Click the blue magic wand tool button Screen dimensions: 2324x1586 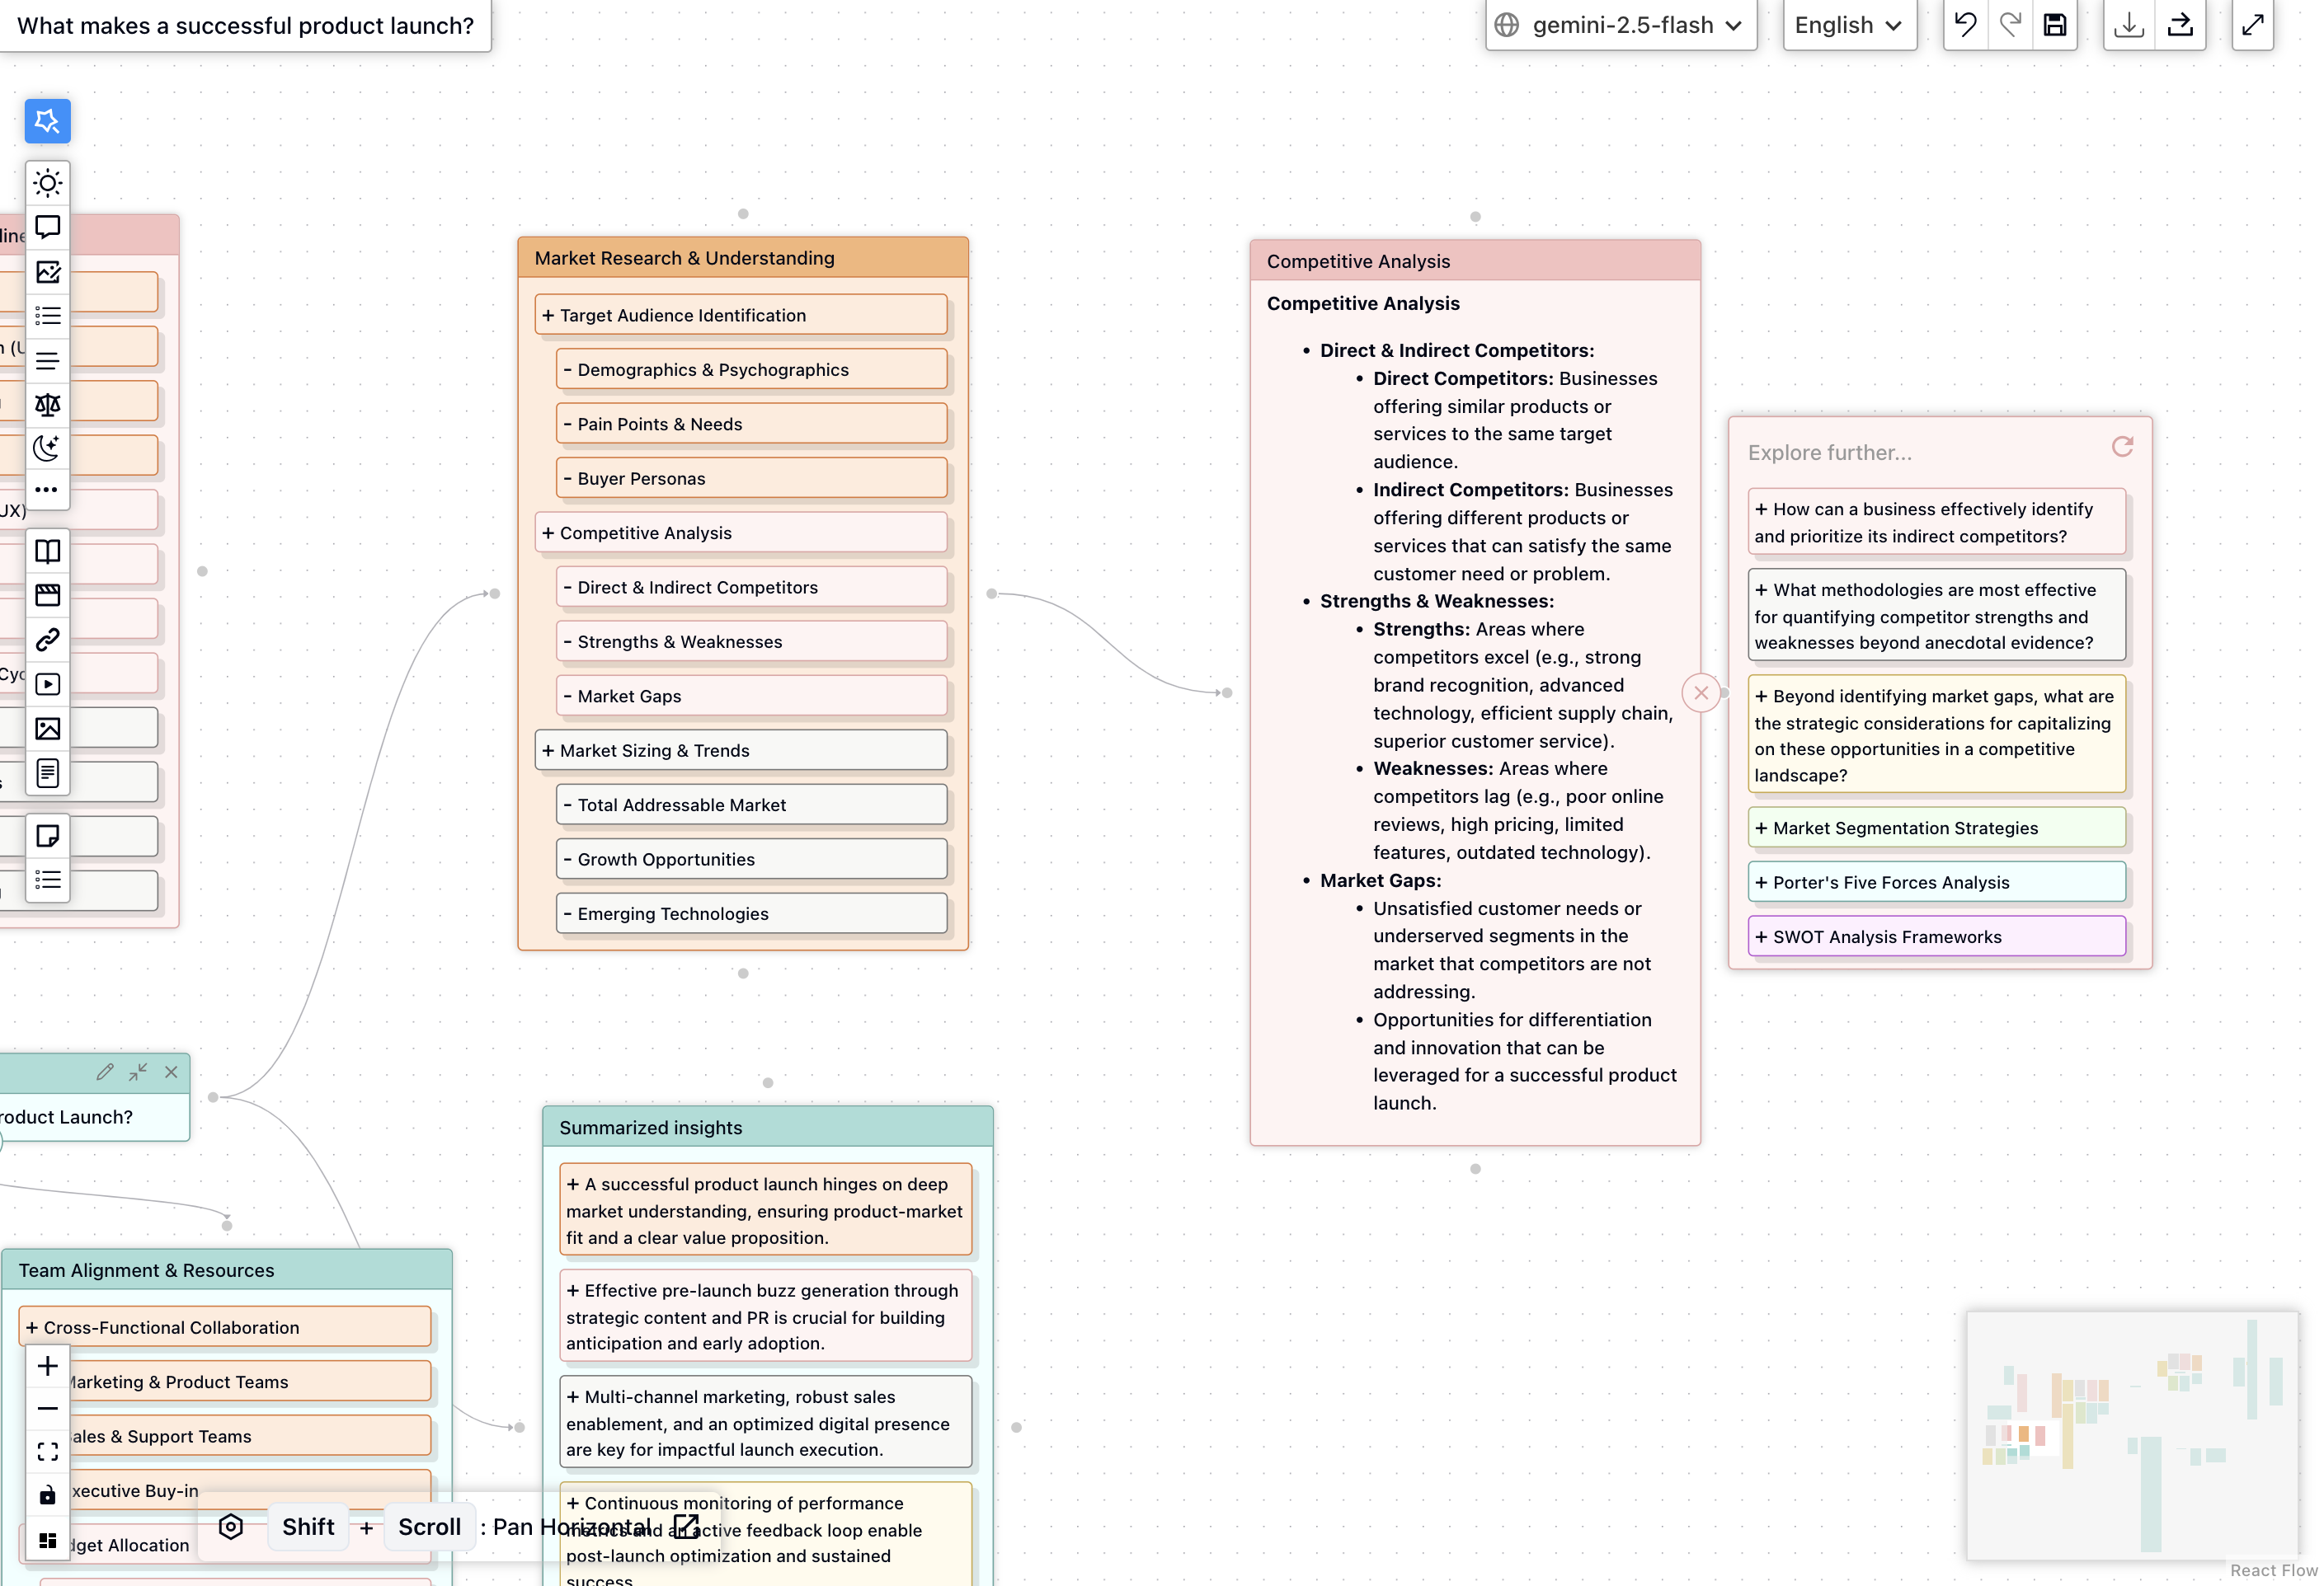point(47,121)
